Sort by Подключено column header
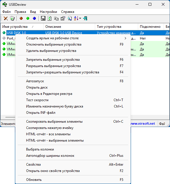Viewport: 170px width, 184px height. 151,27
